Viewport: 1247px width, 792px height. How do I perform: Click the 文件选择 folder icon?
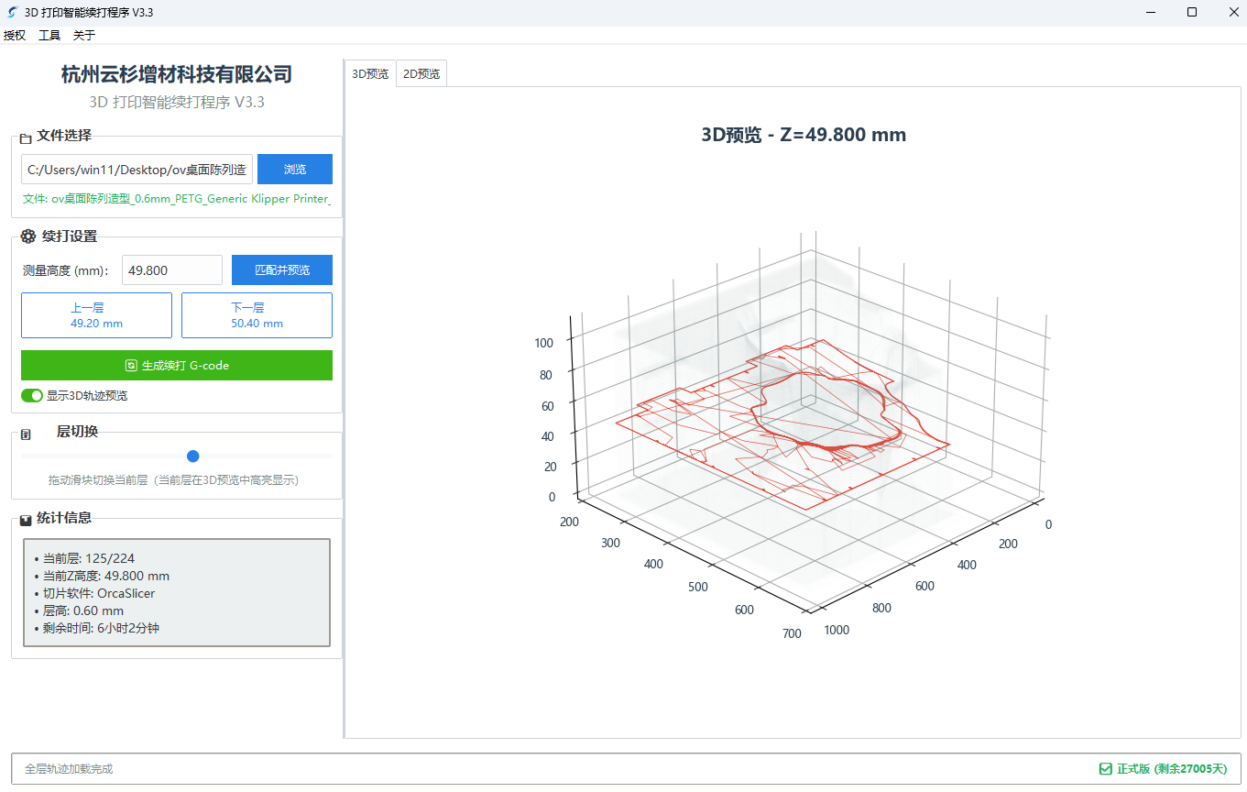click(24, 135)
